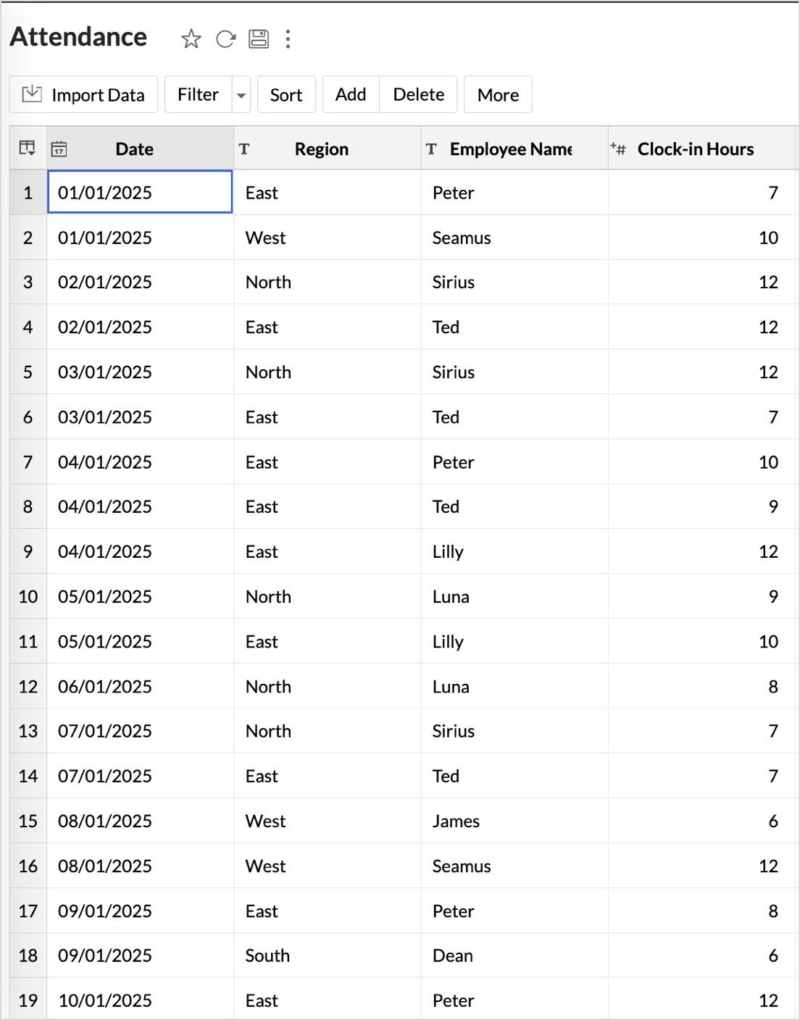Open the More menu
Screen dimensions: 800x1020
(x=498, y=95)
